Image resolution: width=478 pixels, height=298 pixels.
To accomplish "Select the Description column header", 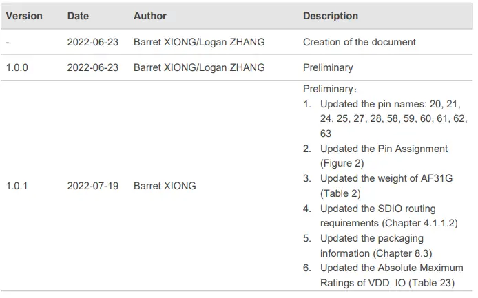I will (331, 16).
